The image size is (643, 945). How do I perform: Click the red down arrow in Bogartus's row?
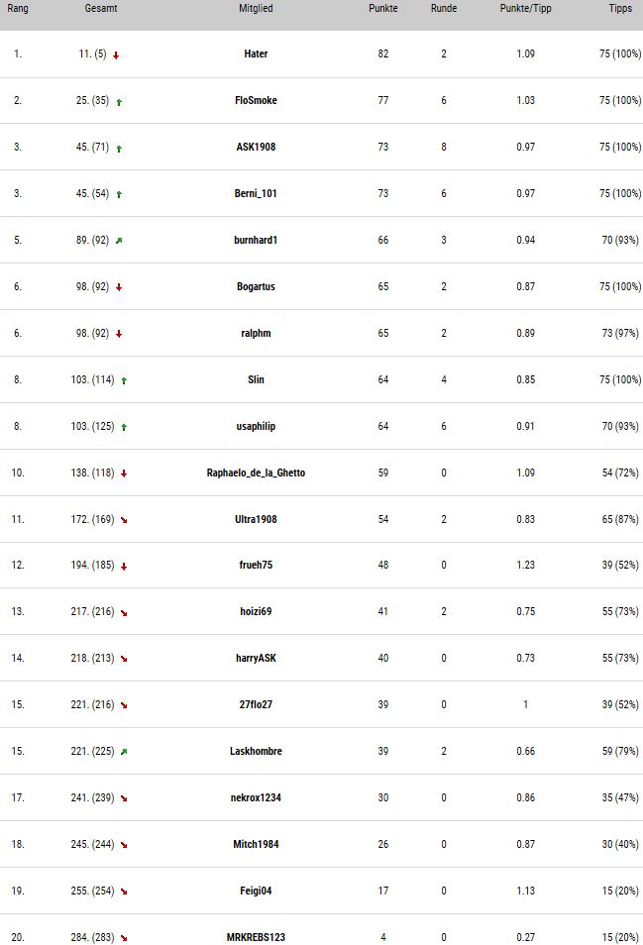coord(119,287)
